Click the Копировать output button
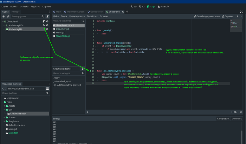Viewport: 246px width, 144px height. pos(223,119)
